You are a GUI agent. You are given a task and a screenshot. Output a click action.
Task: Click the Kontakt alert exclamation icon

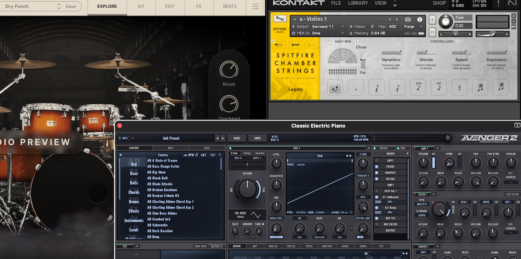(498, 4)
